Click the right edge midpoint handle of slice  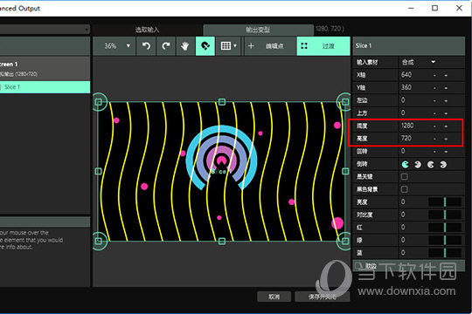pyautogui.click(x=345, y=171)
